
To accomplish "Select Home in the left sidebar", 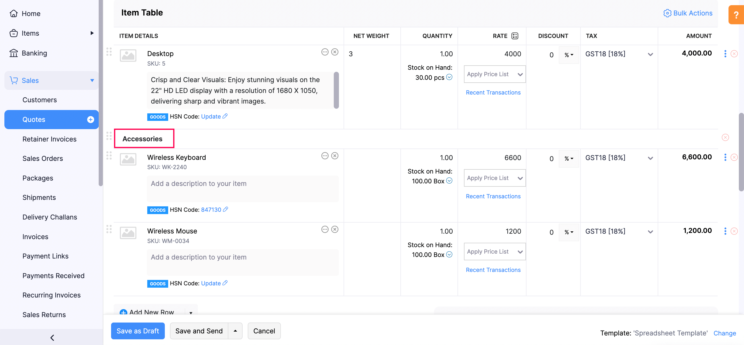I will pos(31,13).
